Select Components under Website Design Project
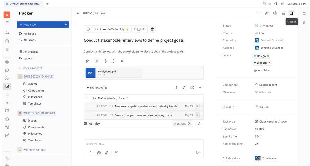This screenshot has width=310, height=166. 36,127
